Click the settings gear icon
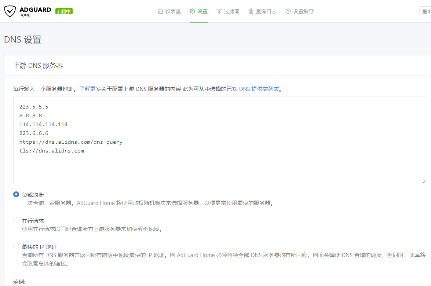 click(x=192, y=11)
